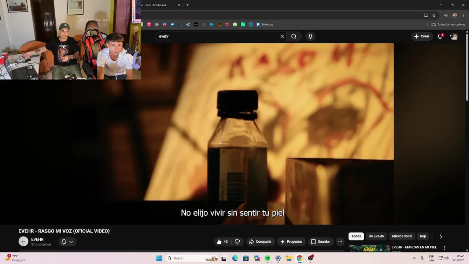Show hidden system tray icons
The height and width of the screenshot is (264, 469).
click(x=414, y=258)
